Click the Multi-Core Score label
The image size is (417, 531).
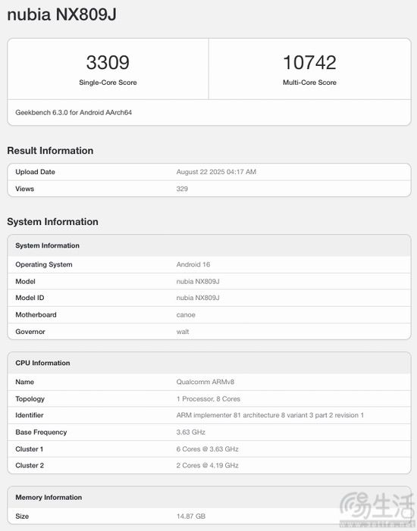(x=309, y=83)
